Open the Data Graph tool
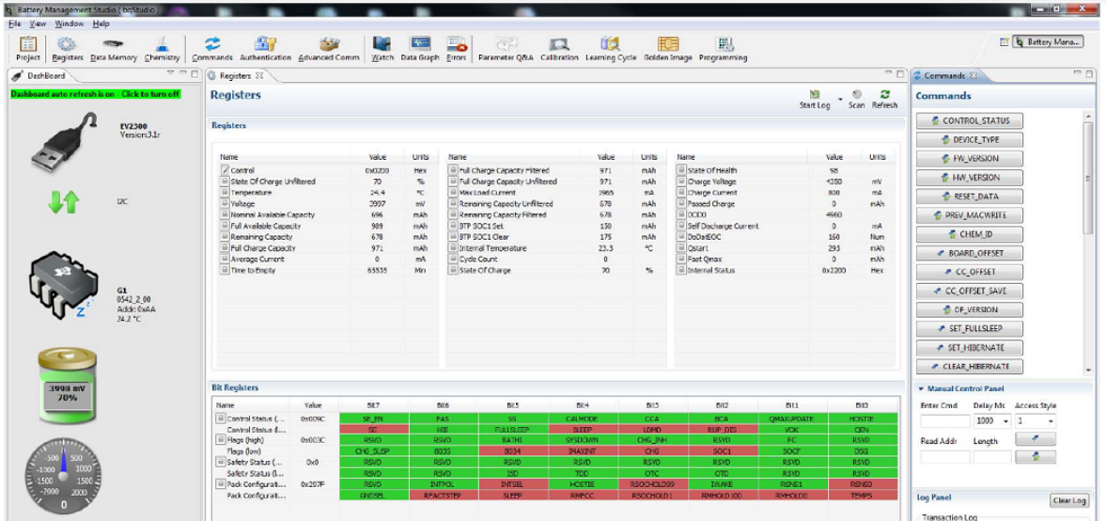The image size is (1106, 521). pyautogui.click(x=420, y=49)
